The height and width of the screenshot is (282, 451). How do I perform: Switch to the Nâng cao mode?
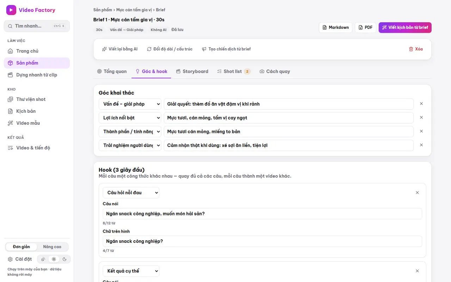tap(52, 247)
